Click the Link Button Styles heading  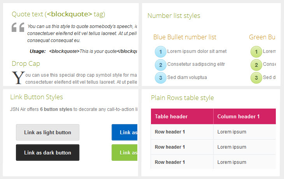[37, 97]
